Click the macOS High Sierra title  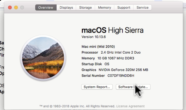pos(112,30)
